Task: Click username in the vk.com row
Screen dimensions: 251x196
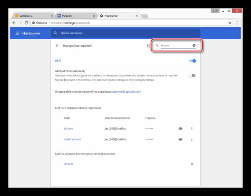Action: pos(115,129)
